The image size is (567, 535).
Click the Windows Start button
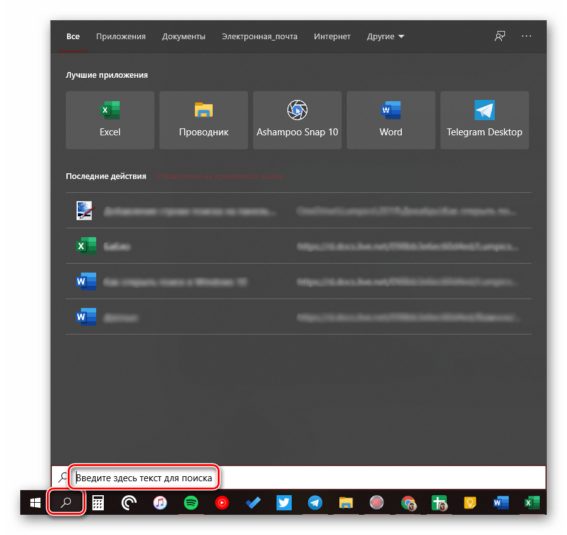[35, 503]
